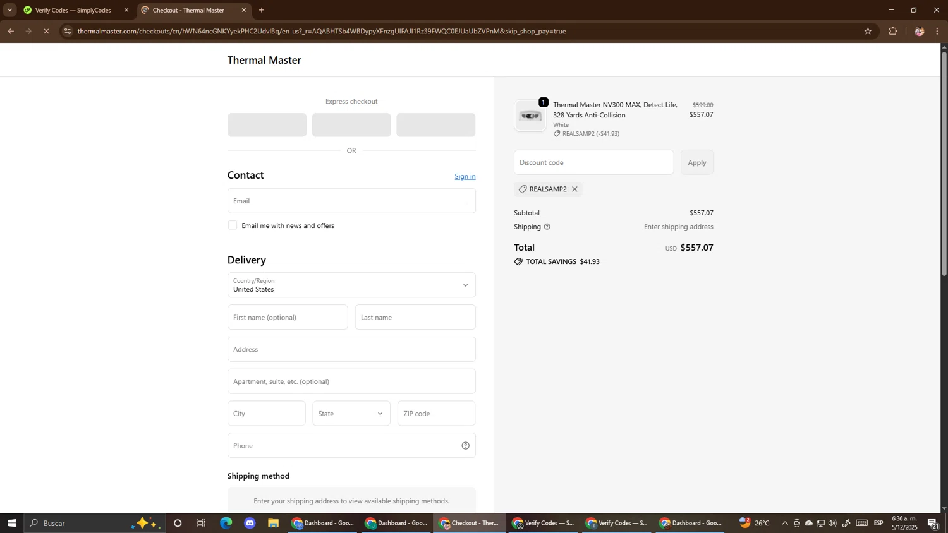Click the Phone field
948x533 pixels.
click(351, 445)
